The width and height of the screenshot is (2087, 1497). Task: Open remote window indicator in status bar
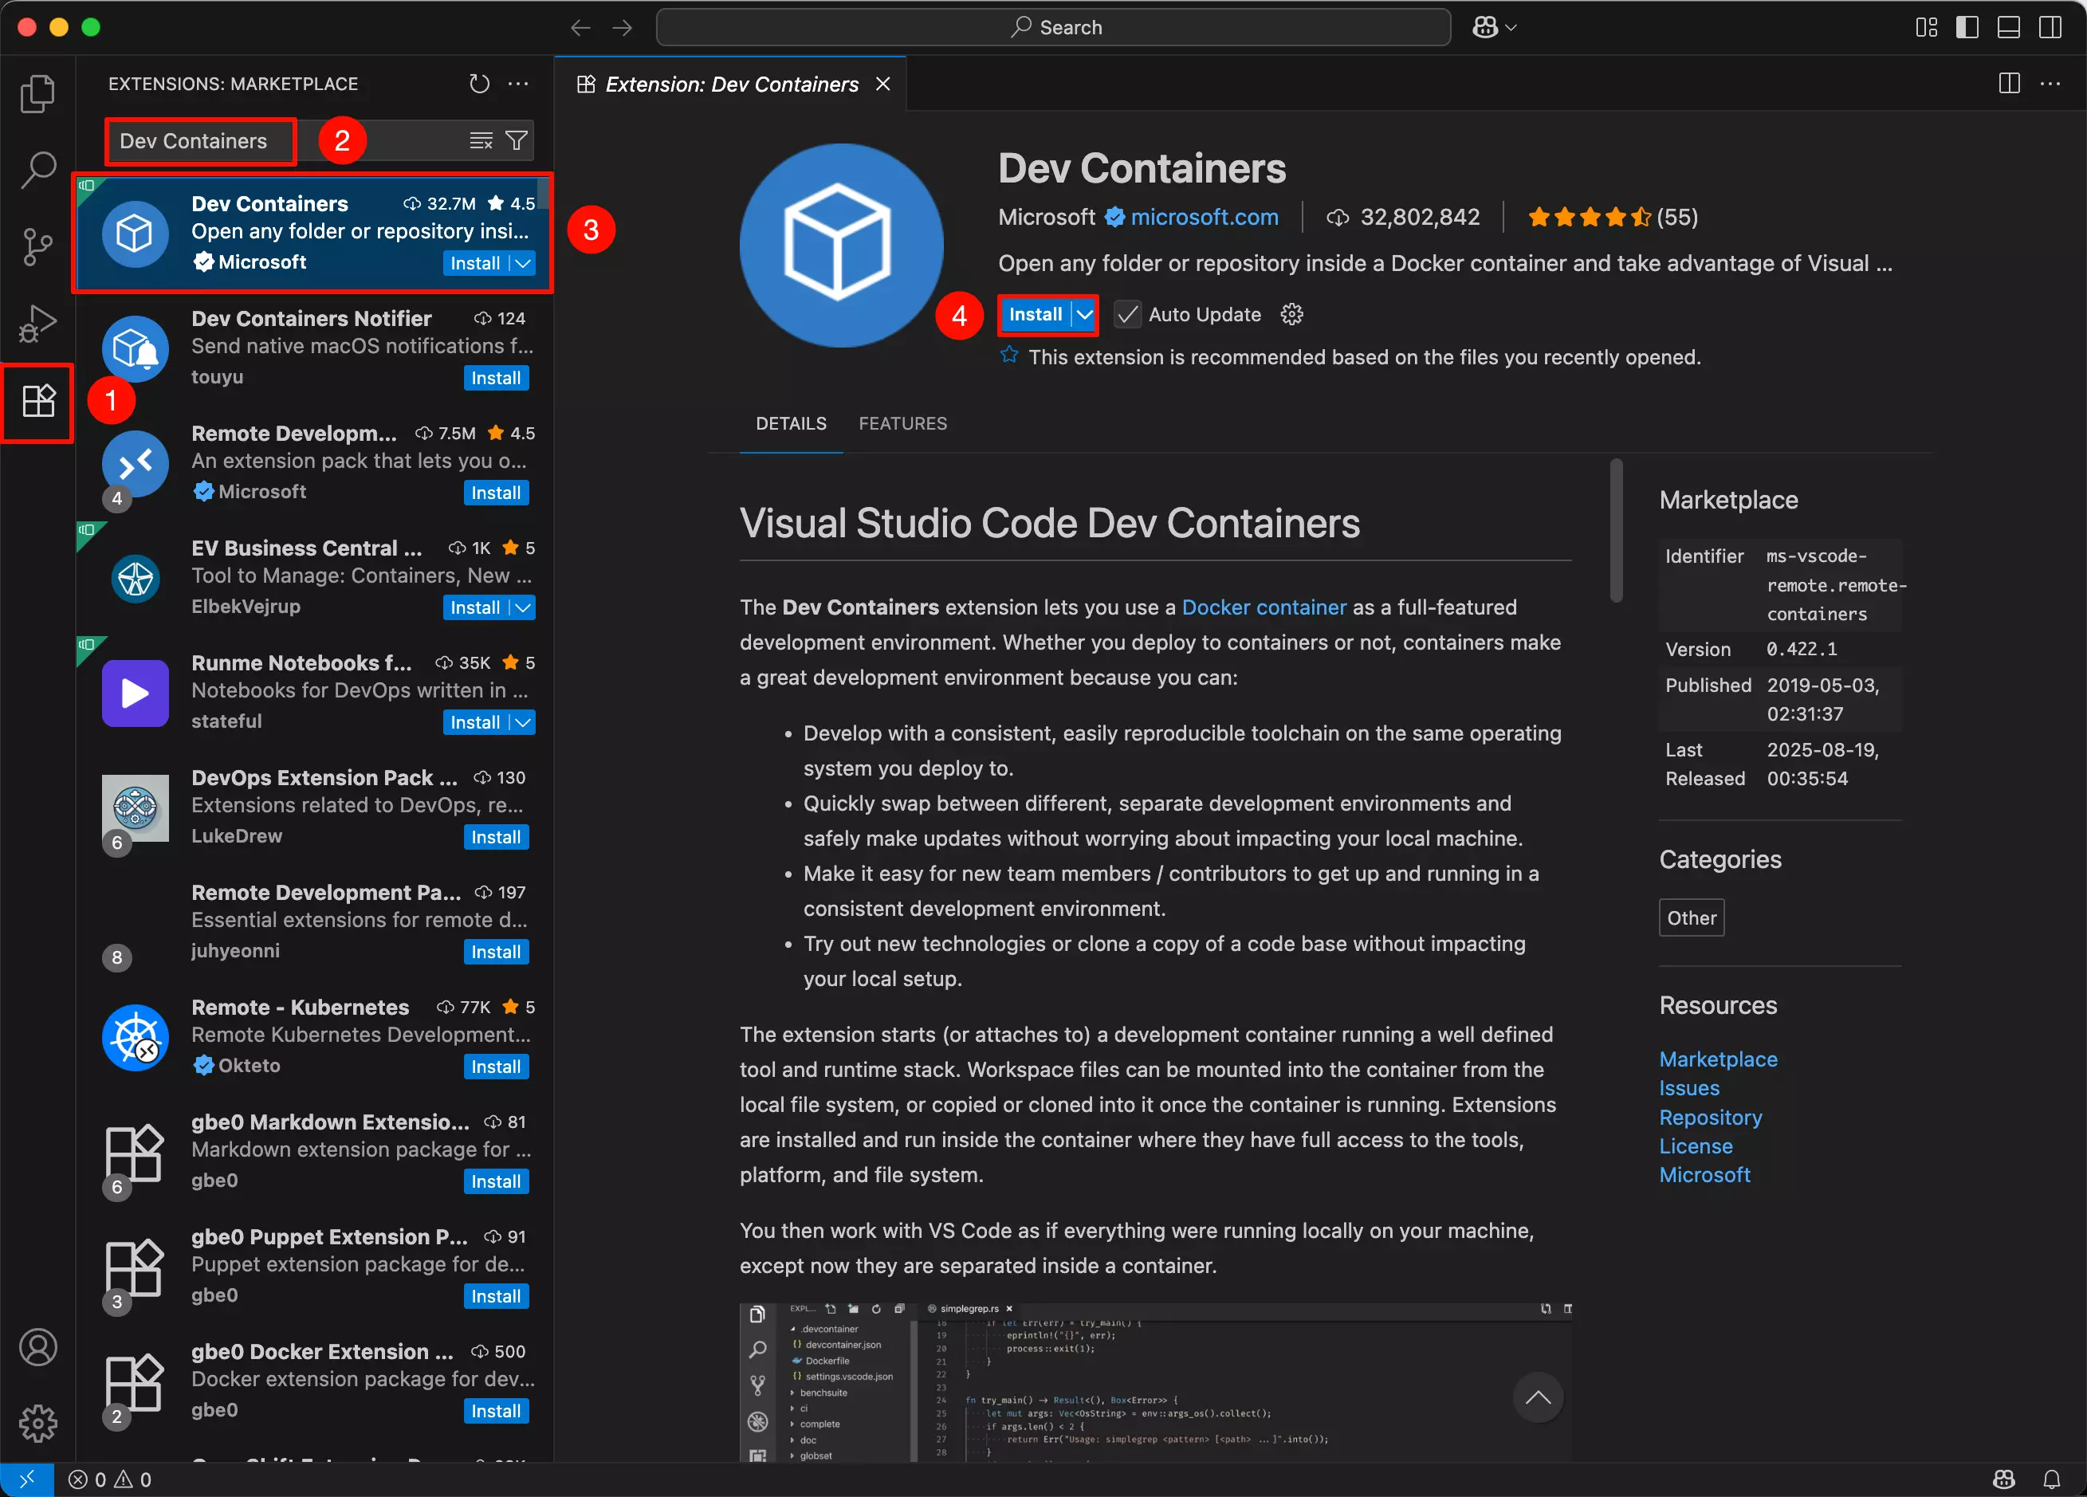pyautogui.click(x=26, y=1479)
